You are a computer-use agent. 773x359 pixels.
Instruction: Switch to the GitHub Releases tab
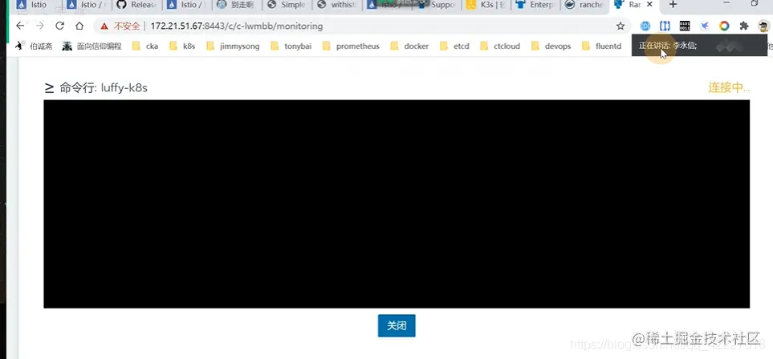click(137, 5)
